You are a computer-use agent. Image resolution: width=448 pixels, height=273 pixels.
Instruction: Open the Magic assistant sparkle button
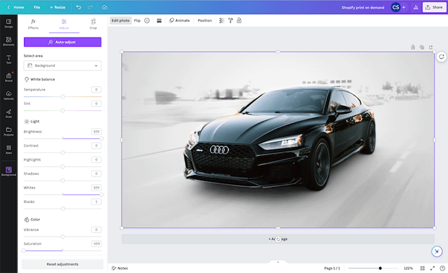(x=437, y=251)
